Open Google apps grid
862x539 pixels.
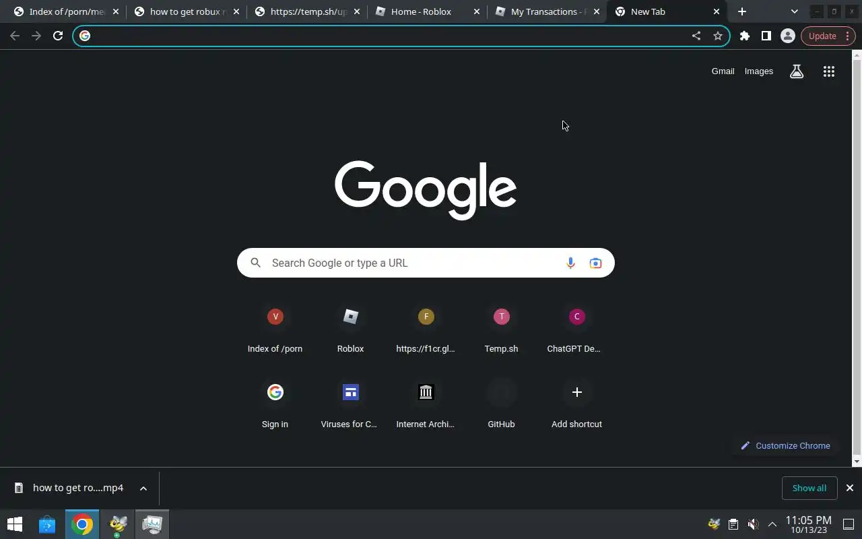[x=829, y=71]
